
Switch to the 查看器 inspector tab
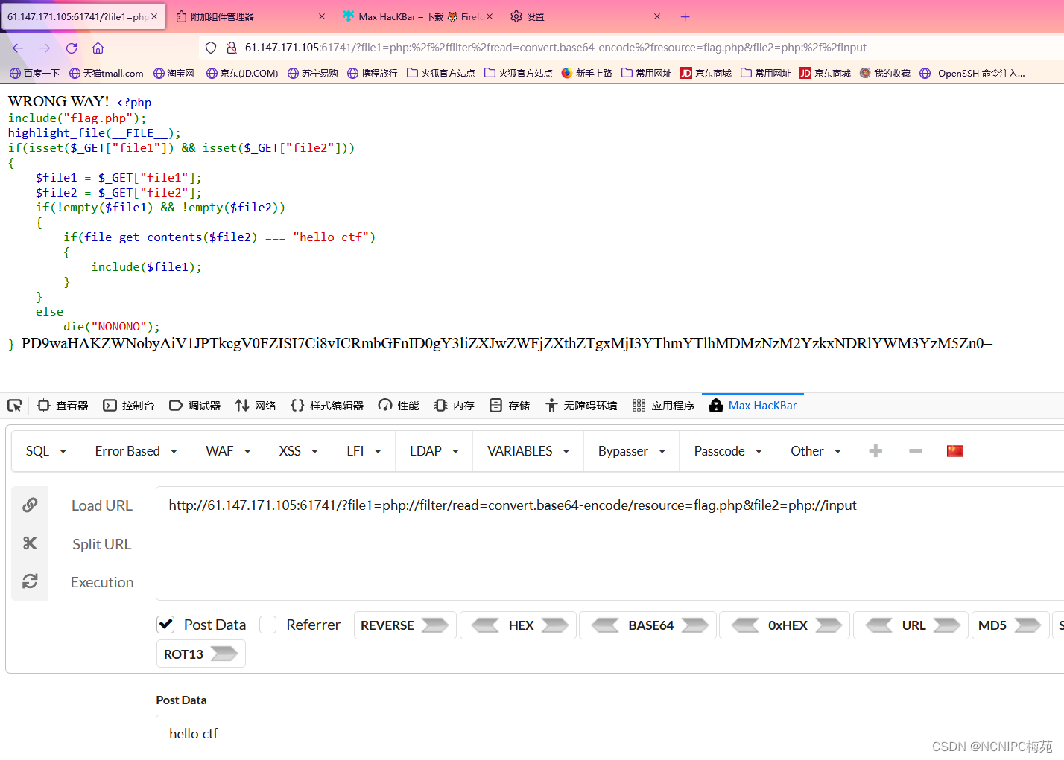click(63, 406)
